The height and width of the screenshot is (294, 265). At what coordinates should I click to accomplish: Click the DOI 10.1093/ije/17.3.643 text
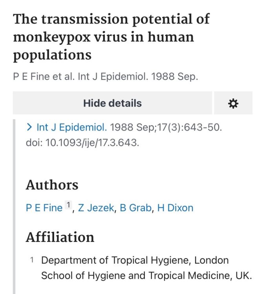92,143
